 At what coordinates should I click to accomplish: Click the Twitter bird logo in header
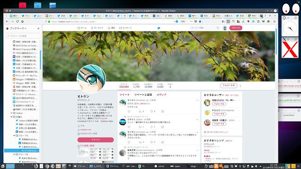tap(159, 28)
